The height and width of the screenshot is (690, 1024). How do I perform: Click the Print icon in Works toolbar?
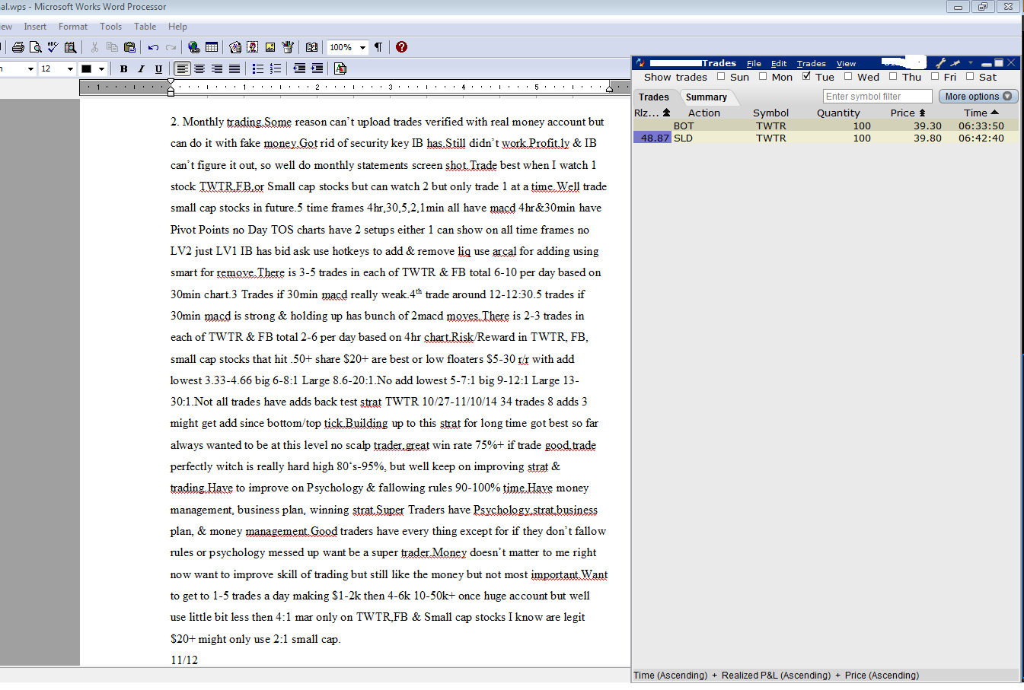tap(18, 47)
